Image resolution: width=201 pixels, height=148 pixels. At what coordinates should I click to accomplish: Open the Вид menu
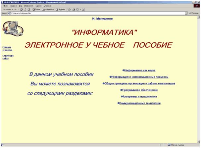[20, 6]
